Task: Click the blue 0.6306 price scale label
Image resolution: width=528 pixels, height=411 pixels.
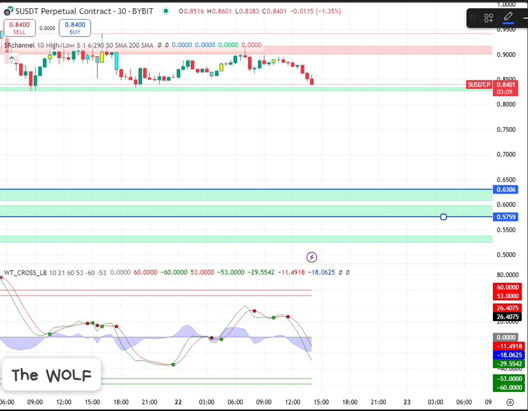Action: 506,189
